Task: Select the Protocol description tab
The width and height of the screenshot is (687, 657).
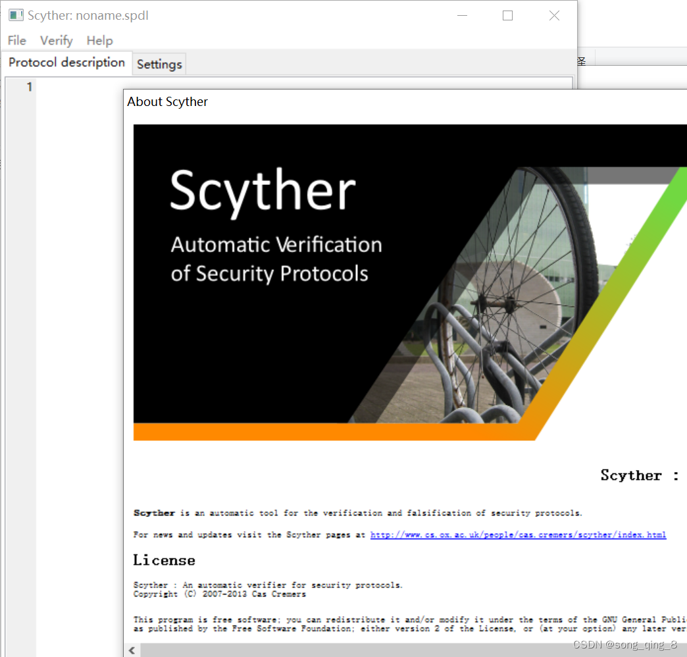Action: [x=66, y=62]
